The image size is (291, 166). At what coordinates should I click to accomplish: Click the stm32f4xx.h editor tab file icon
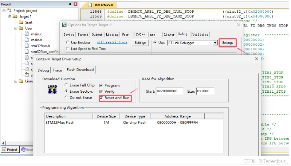90,5
